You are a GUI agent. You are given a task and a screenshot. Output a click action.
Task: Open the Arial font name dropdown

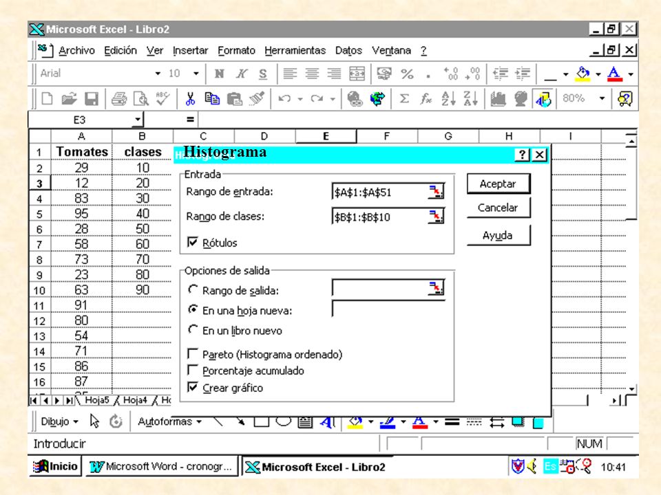pos(158,74)
